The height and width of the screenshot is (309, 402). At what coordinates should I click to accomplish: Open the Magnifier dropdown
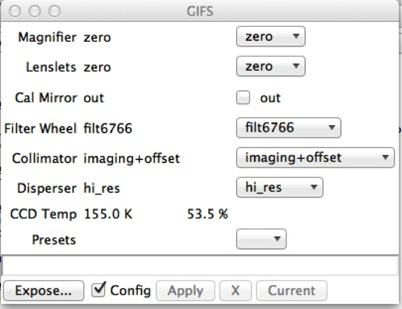coord(271,37)
